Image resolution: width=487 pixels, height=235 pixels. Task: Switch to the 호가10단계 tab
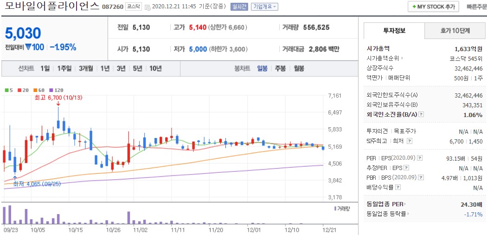pyautogui.click(x=455, y=31)
